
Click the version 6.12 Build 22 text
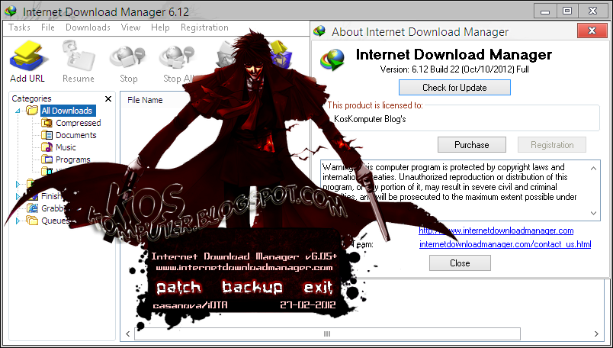pyautogui.click(x=454, y=69)
